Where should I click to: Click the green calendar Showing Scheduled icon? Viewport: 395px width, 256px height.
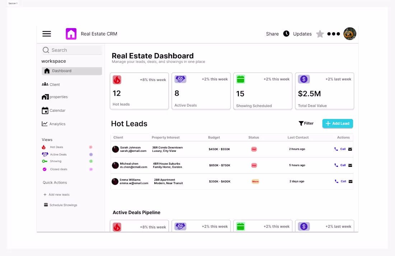(x=240, y=79)
